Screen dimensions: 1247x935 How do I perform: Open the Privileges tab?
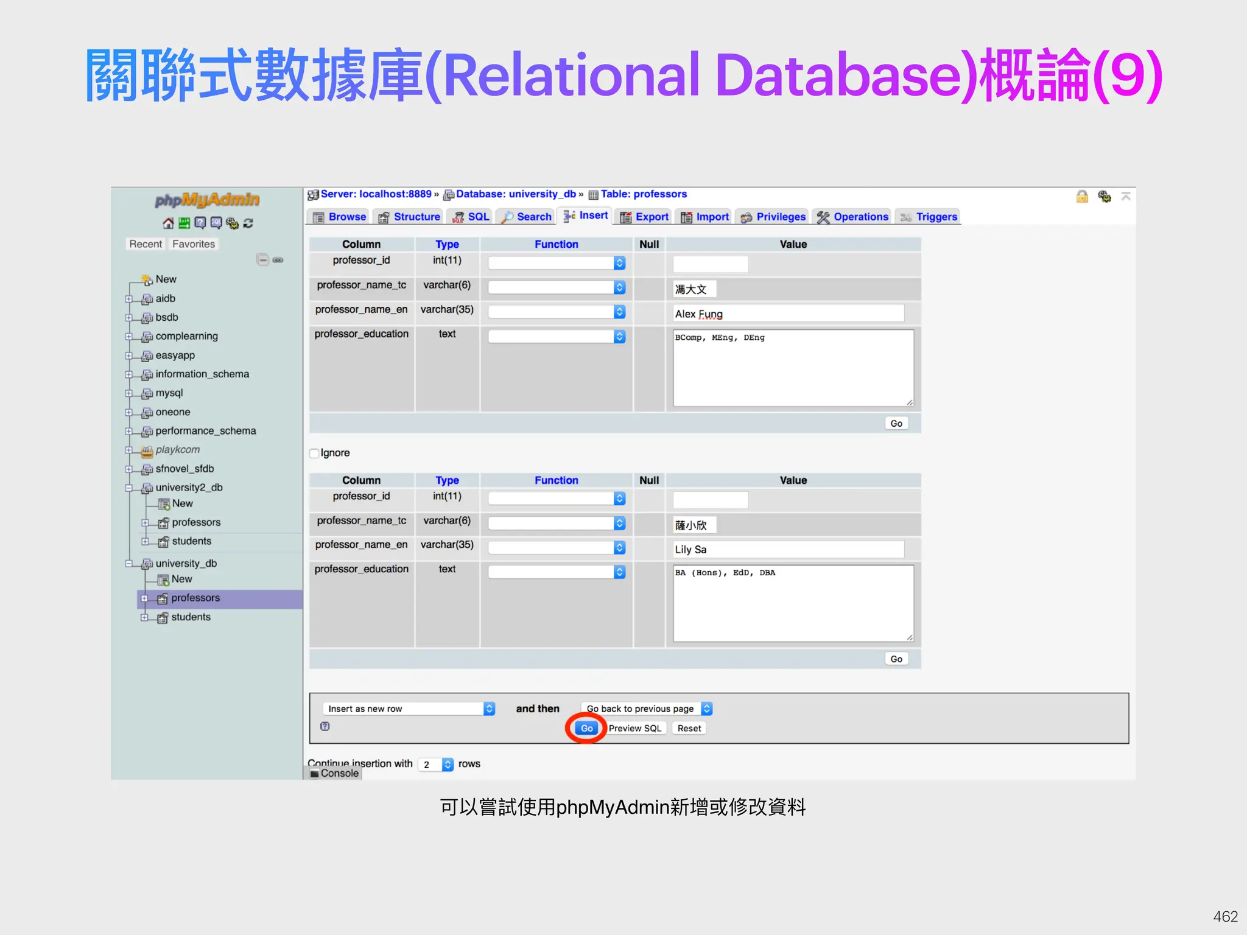pos(773,217)
